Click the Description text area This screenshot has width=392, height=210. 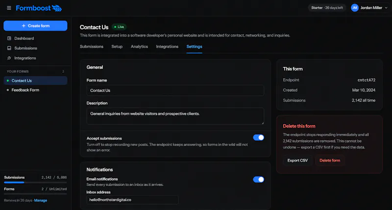175,116
